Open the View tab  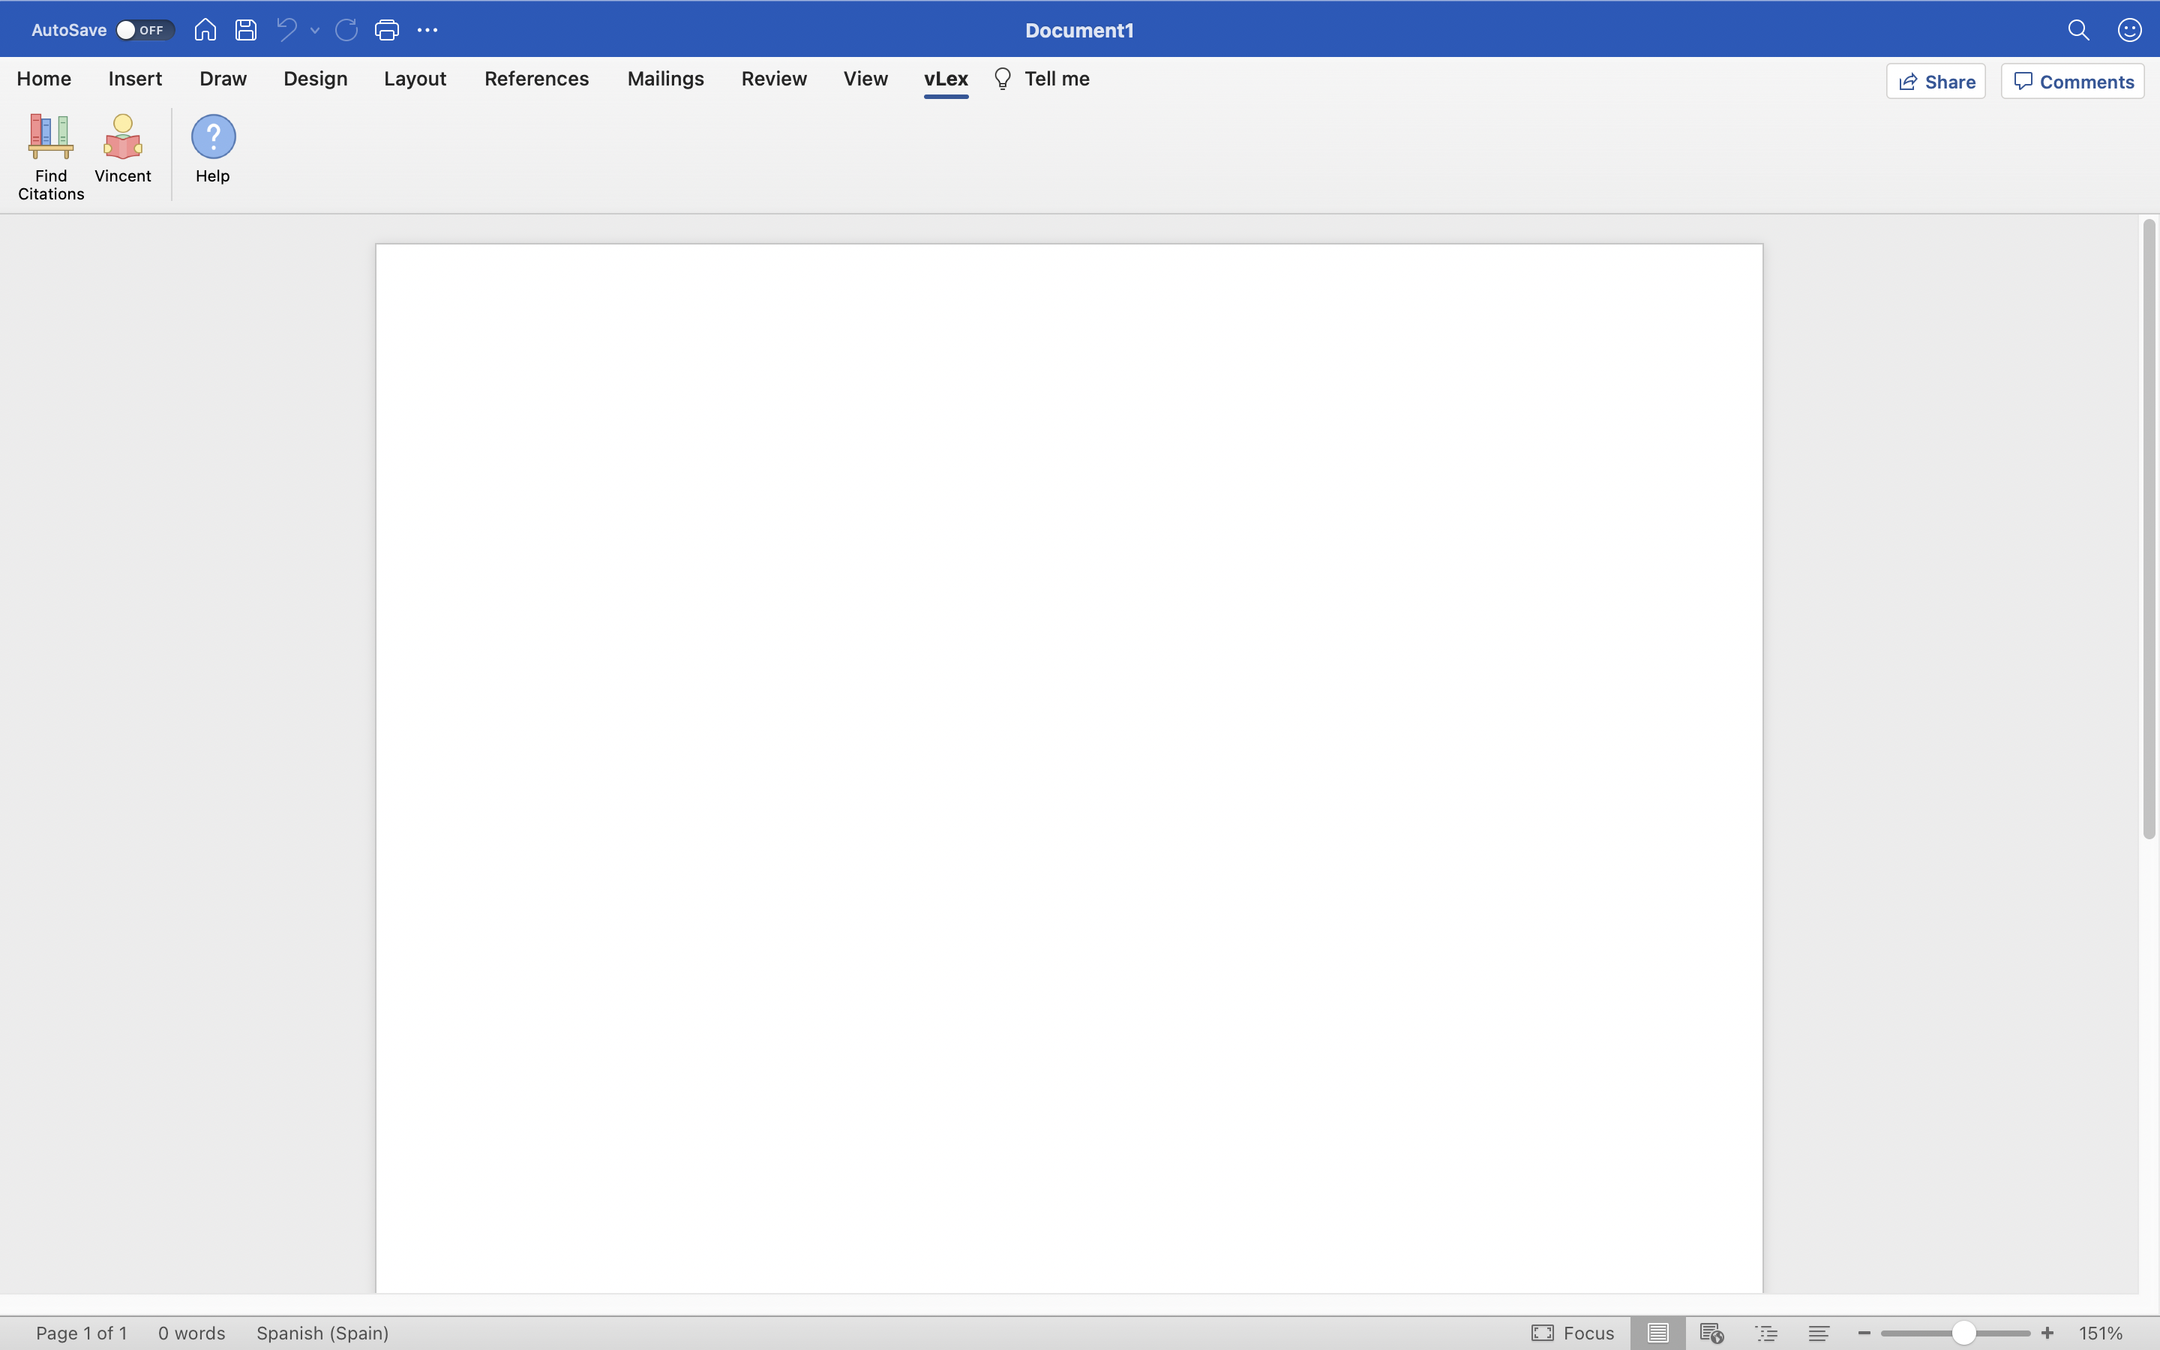[865, 79]
